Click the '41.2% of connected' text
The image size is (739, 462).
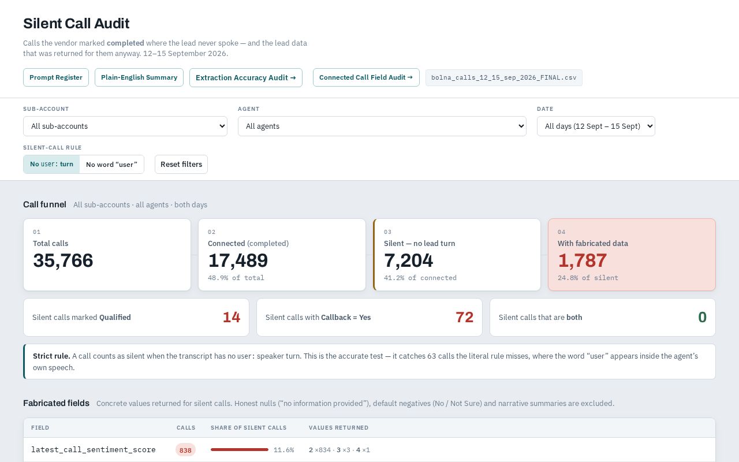point(420,278)
